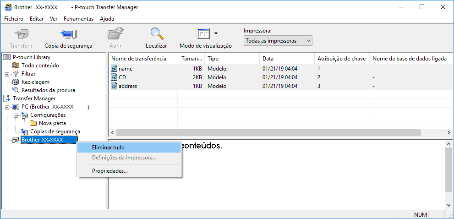The width and height of the screenshot is (454, 219).
Task: Click the Nova pasta folder icon
Action: (x=33, y=123)
